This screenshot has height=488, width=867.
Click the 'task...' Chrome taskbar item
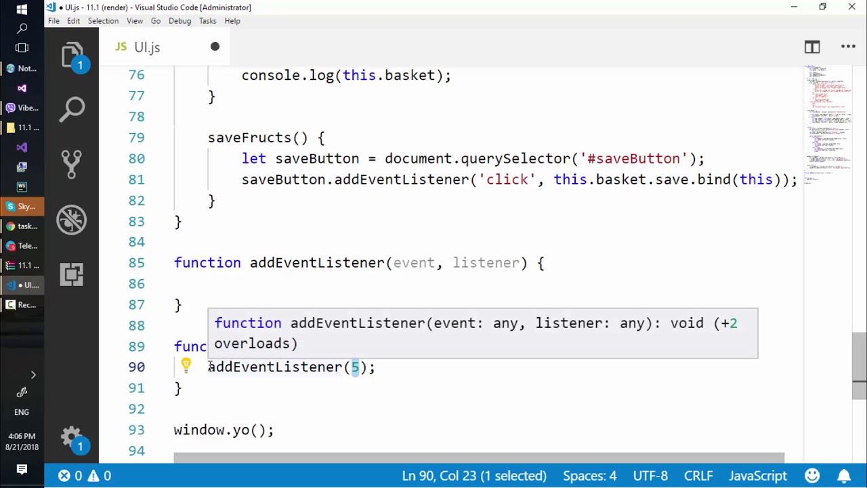coord(22,226)
